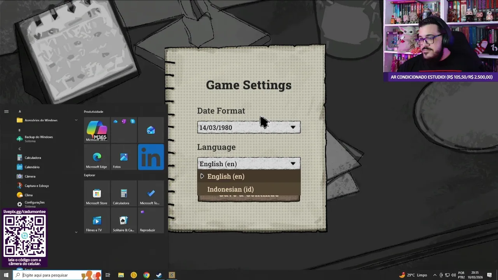The width and height of the screenshot is (498, 280).
Task: Launch Captura e Esboço app
Action: click(47, 185)
